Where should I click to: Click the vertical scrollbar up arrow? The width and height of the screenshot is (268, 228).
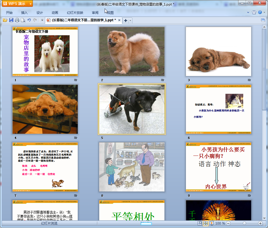264,27
